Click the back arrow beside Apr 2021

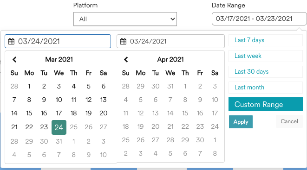[126, 60]
